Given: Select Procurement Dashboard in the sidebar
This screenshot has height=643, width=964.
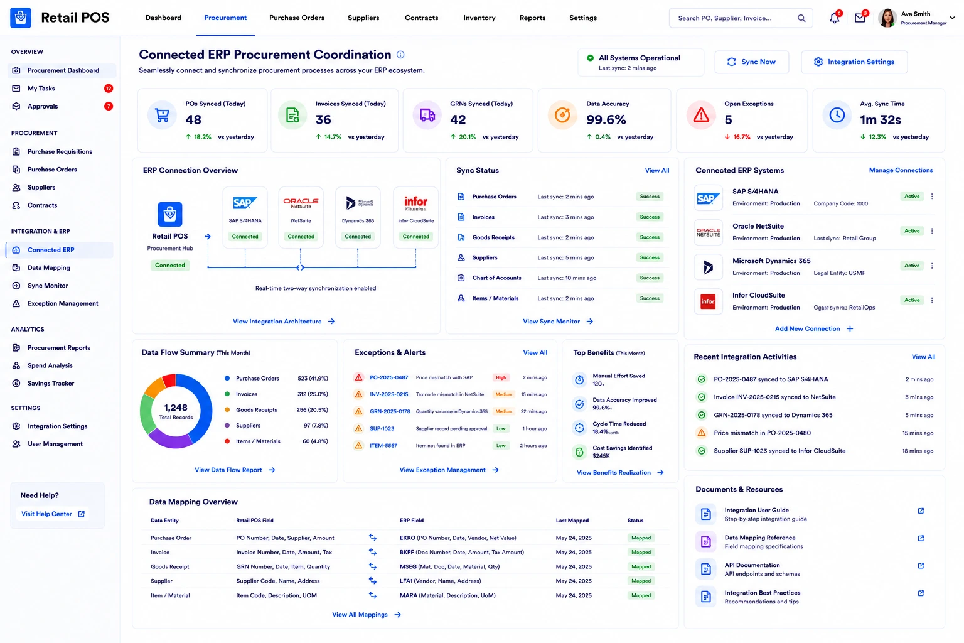Looking at the screenshot, I should click(62, 70).
